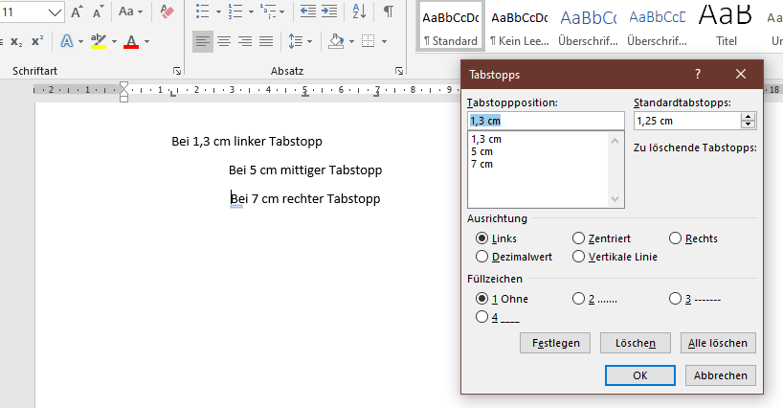Screen dimensions: 783x408
Task: Align text left
Action: coord(203,41)
